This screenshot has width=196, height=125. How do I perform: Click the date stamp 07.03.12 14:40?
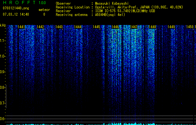point(16,14)
